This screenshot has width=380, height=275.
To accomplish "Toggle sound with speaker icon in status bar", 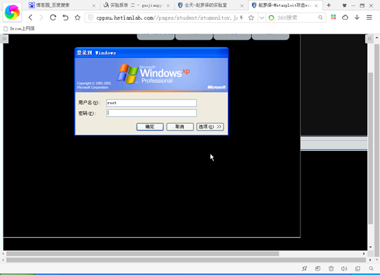I will [x=344, y=268].
